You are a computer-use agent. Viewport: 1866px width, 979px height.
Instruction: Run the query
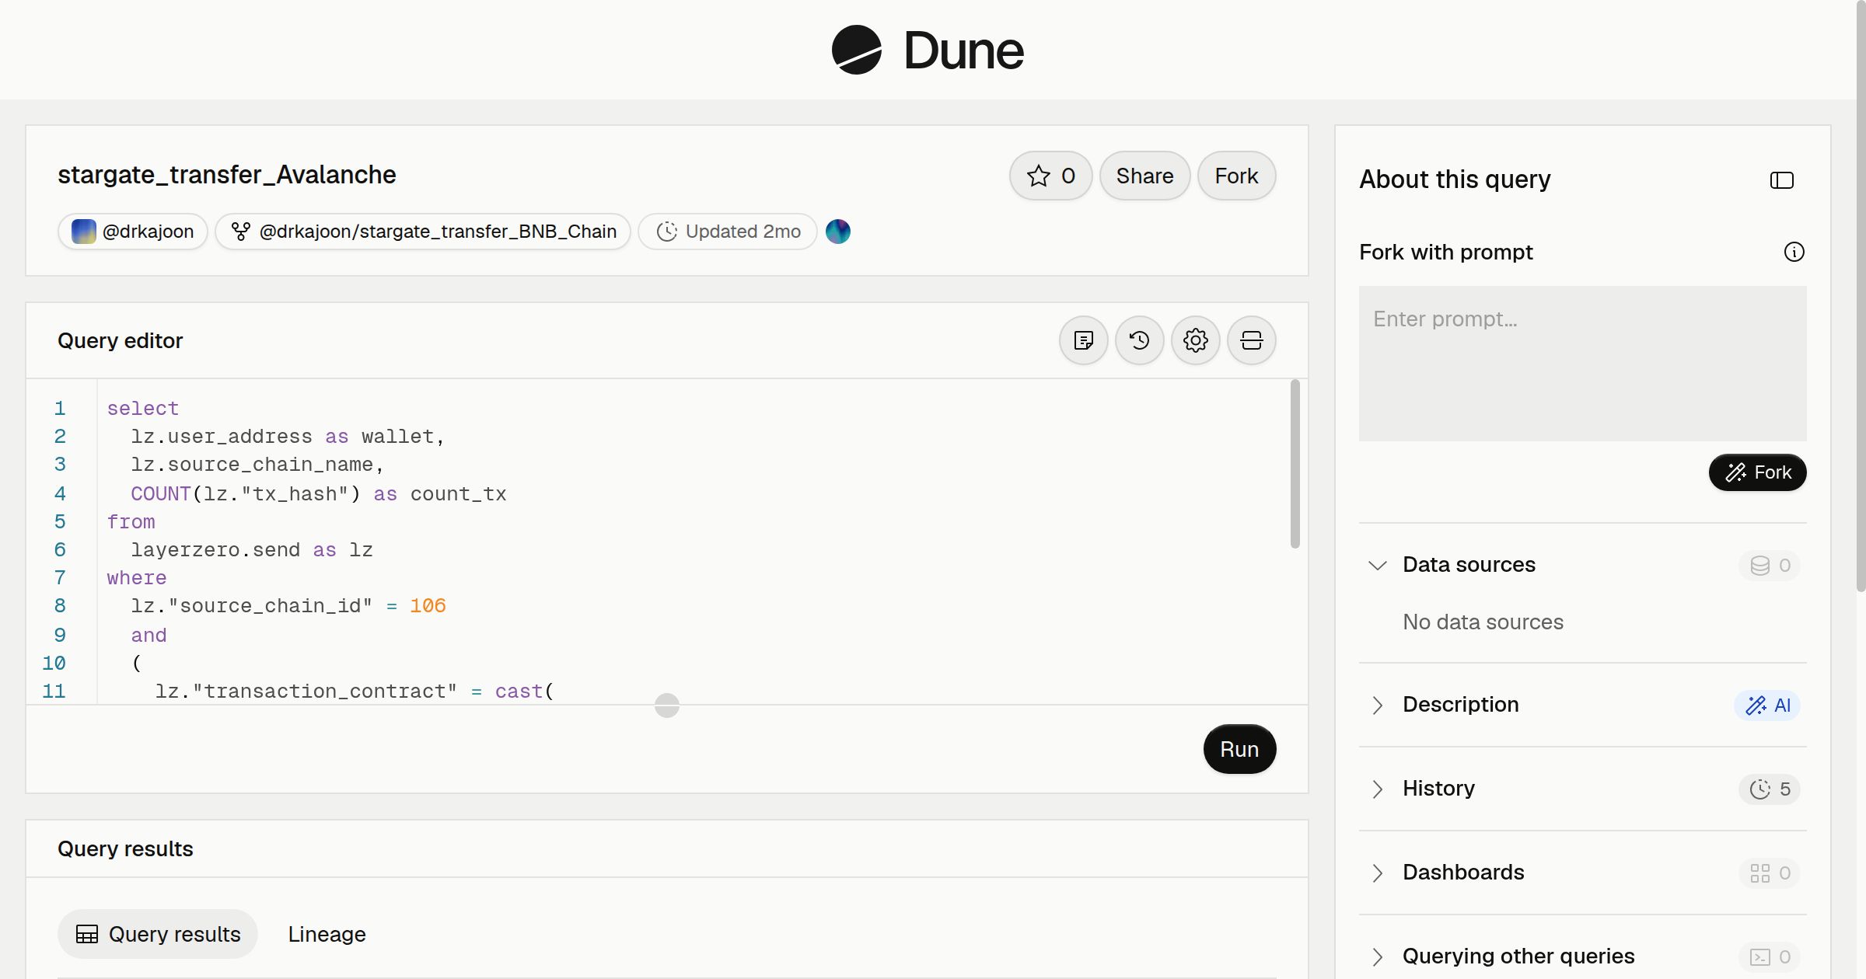click(1239, 749)
